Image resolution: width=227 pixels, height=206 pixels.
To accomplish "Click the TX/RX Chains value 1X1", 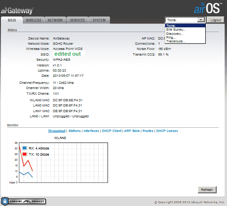I will click(x=56, y=94).
